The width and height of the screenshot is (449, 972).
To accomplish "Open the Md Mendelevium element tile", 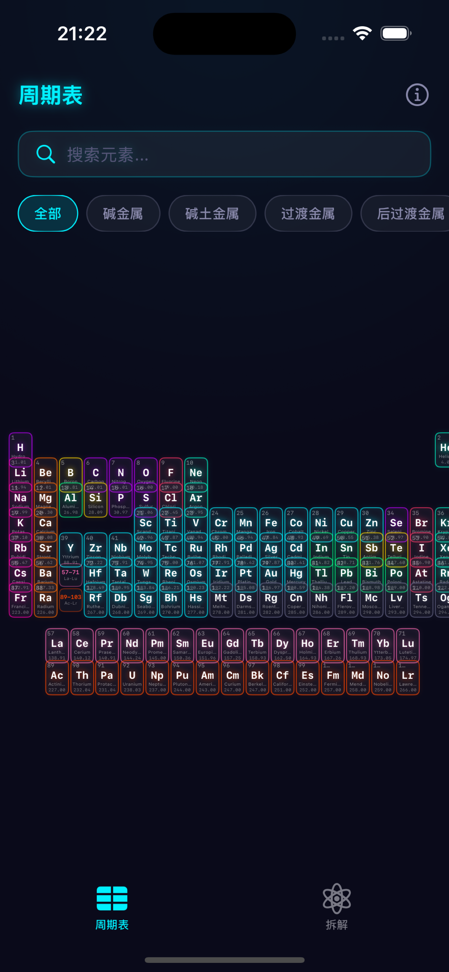I will click(358, 678).
